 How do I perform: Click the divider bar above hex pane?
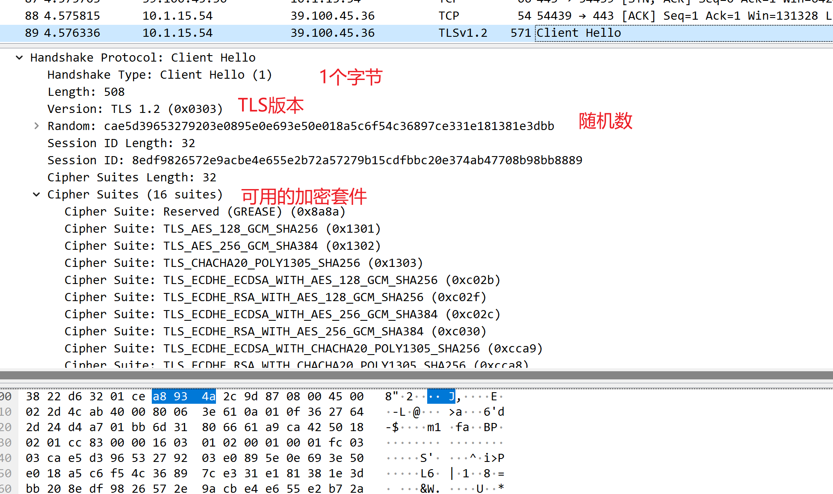pos(416,376)
